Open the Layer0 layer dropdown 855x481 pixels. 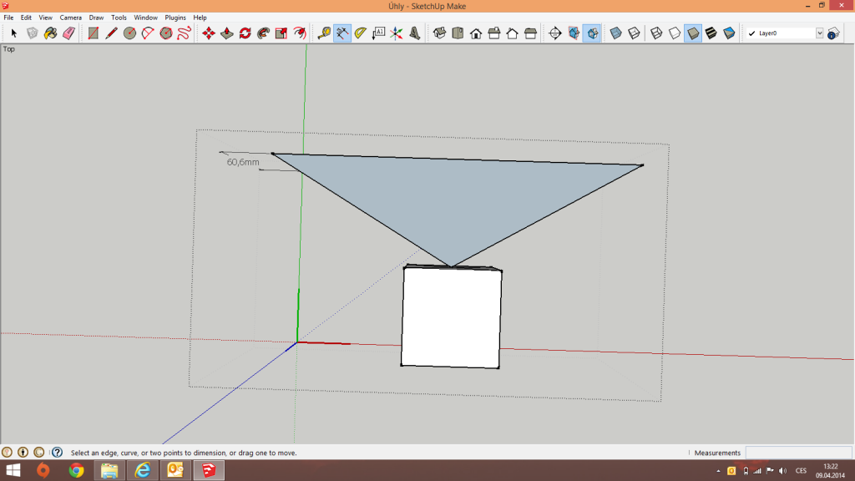[819, 33]
